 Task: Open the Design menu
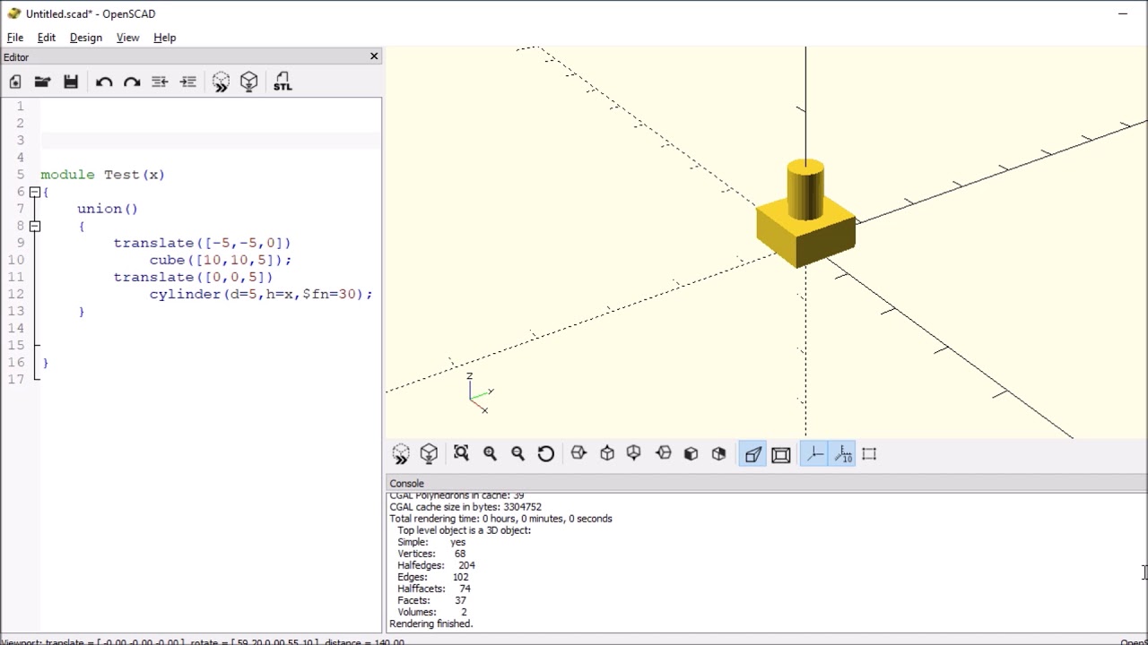pos(86,38)
